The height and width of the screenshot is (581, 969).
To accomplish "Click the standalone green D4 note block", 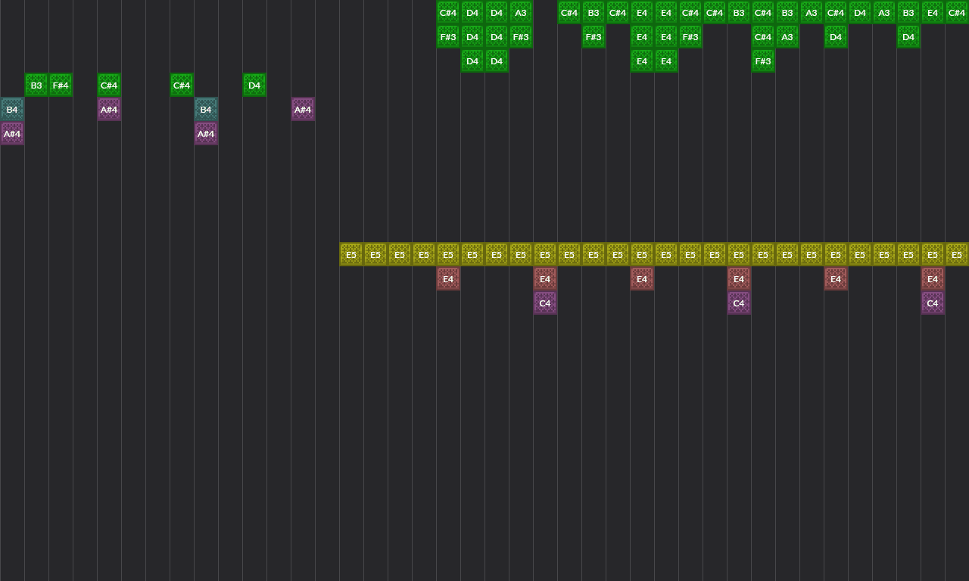I will point(254,85).
